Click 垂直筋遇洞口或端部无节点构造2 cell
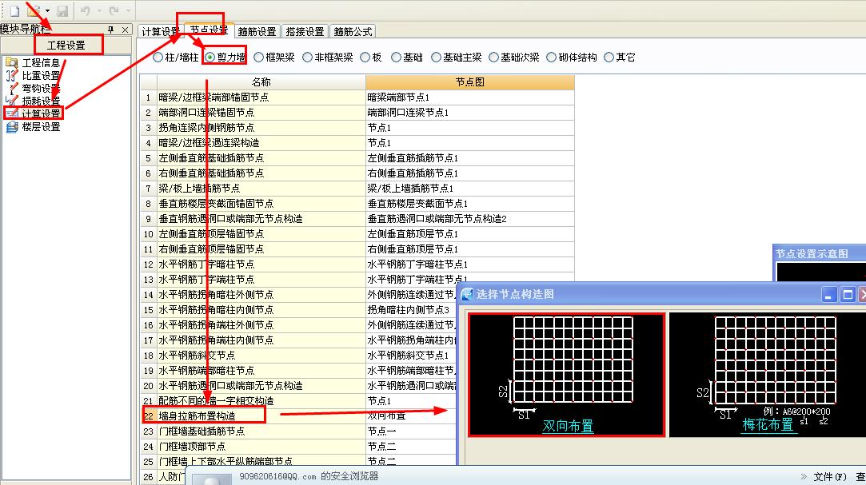 [470, 218]
